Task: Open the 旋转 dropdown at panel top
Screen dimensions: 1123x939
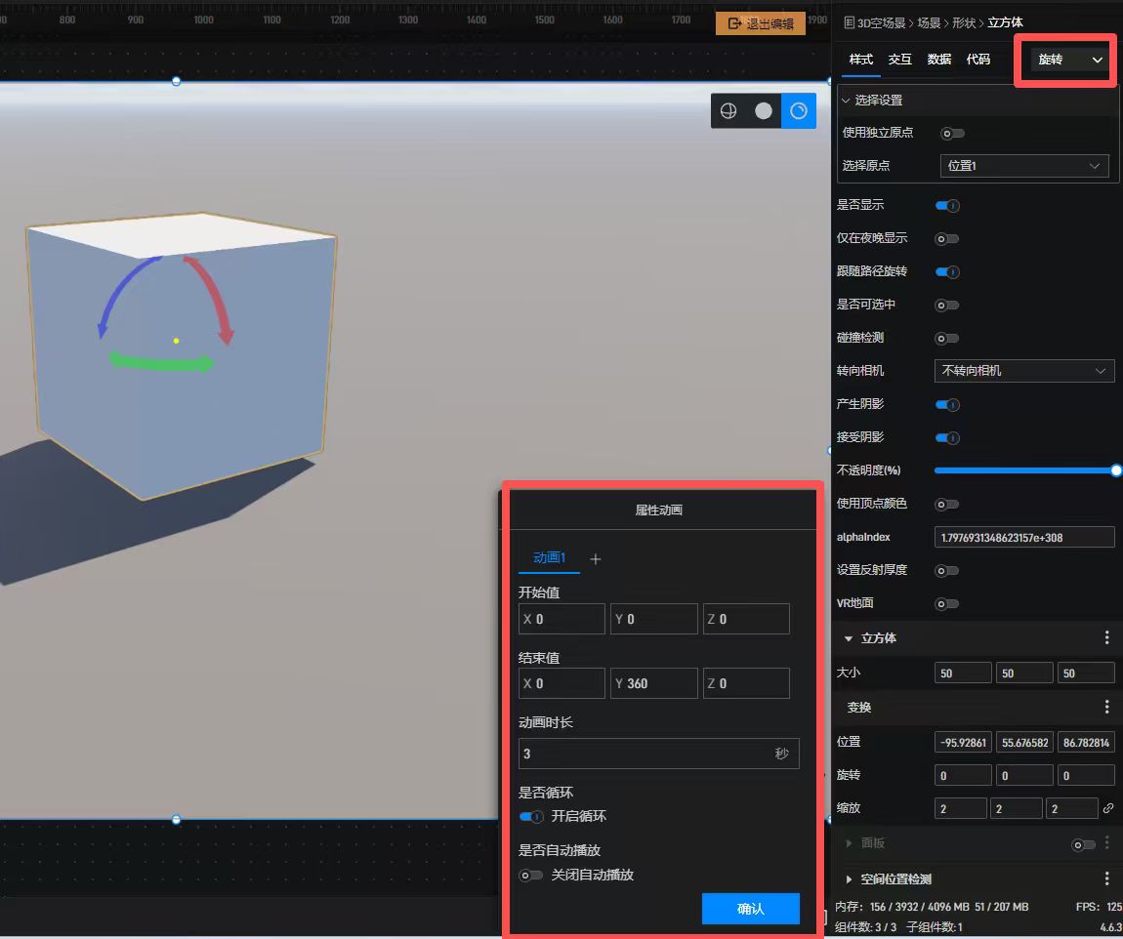Action: 1069,60
